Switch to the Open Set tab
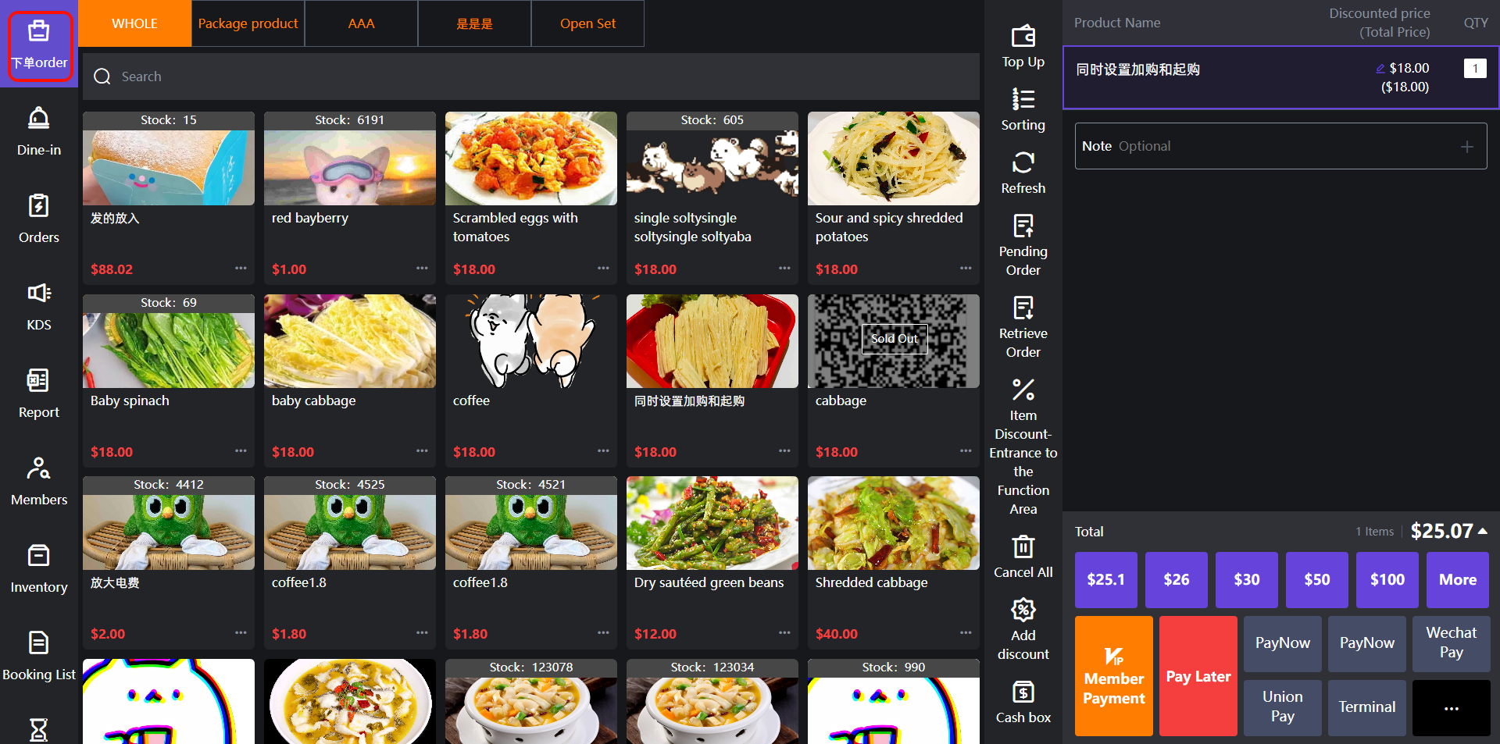 [587, 23]
